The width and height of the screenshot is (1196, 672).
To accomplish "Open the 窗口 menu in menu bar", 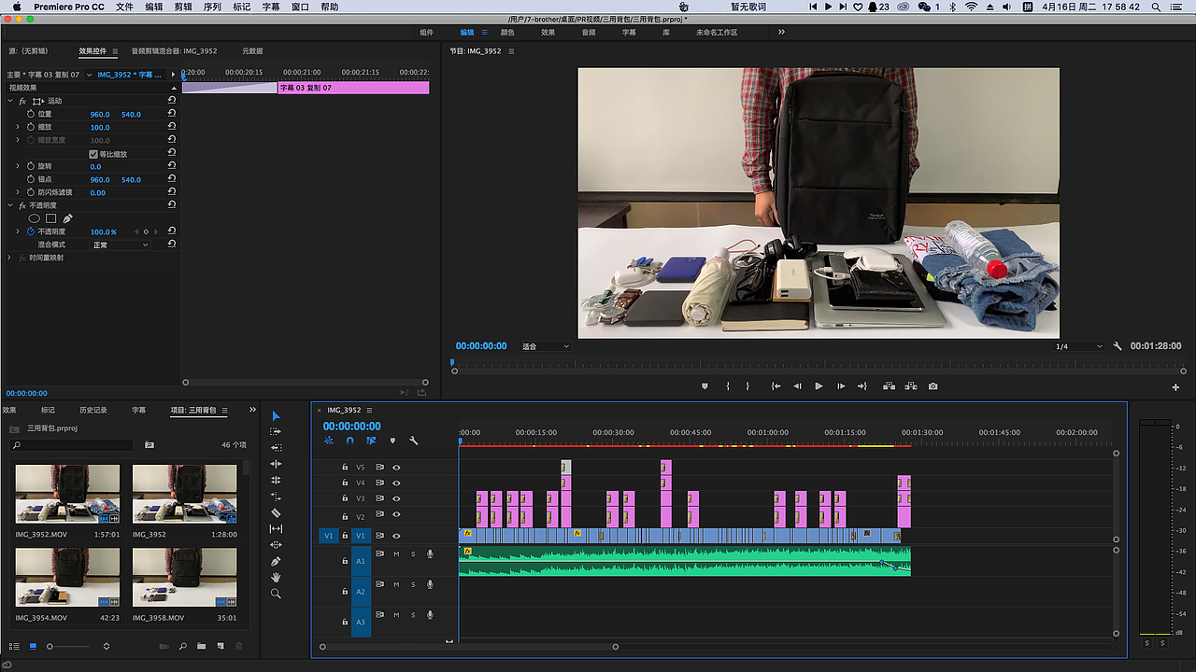I will coord(300,7).
